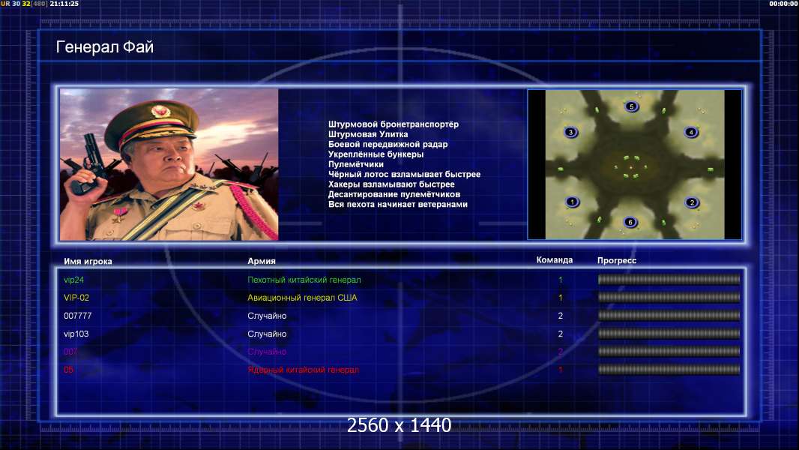
Task: Select the red player name '05'
Action: (68, 370)
